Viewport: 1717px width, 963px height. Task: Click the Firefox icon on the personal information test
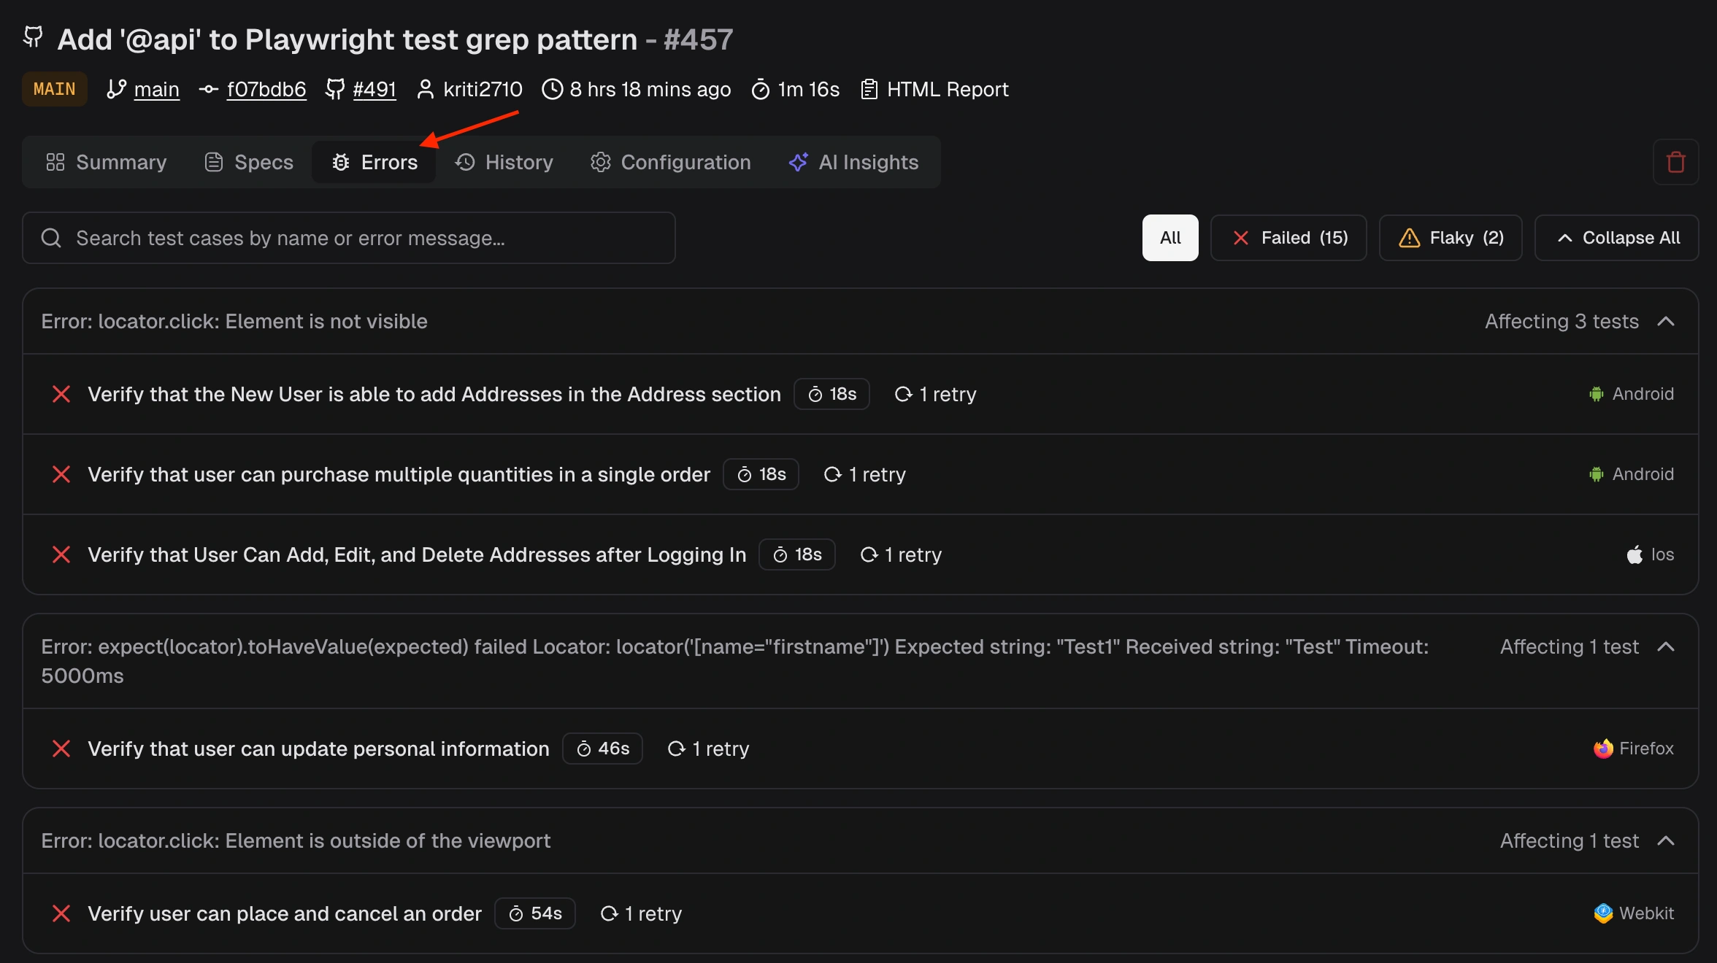[x=1603, y=749]
